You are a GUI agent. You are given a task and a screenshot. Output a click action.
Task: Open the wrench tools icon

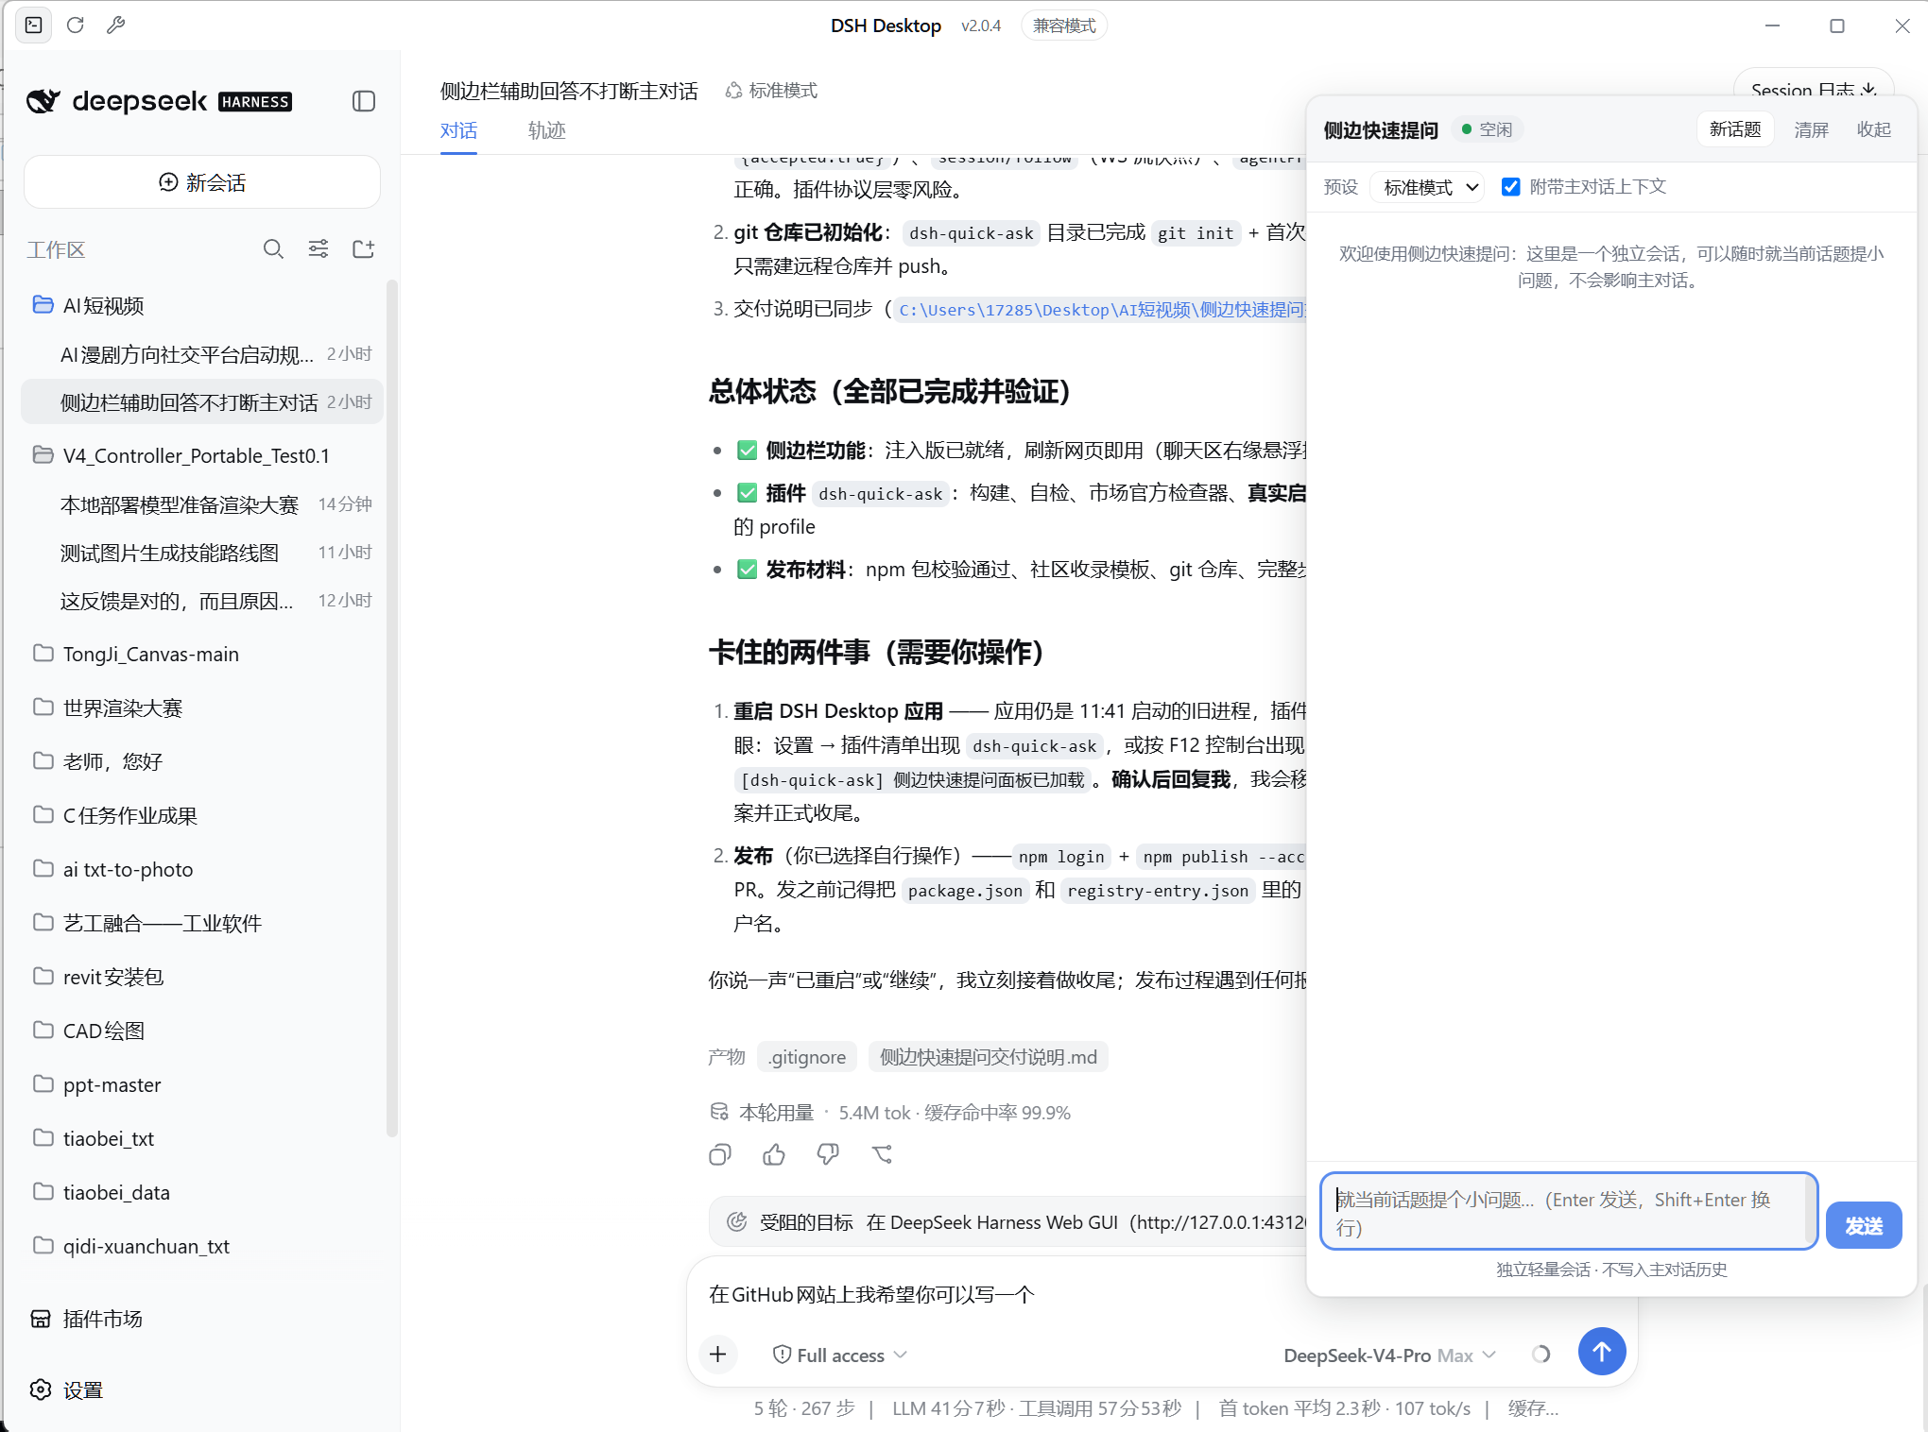(116, 26)
